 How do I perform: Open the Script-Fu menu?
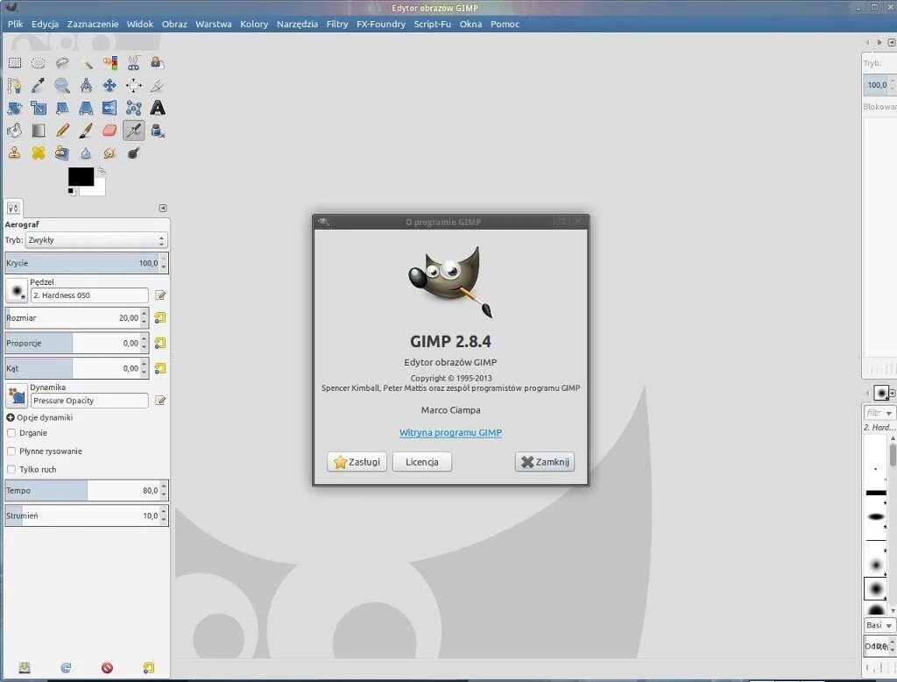433,24
